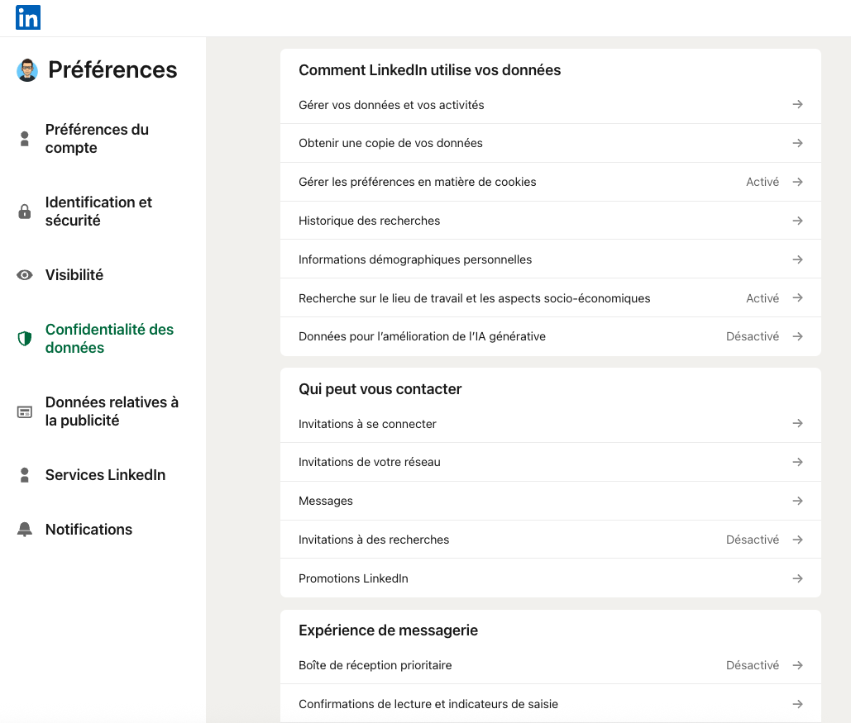Image resolution: width=851 pixels, height=723 pixels.
Task: Change the Données pour l'amélioration de l'IA générative setting
Action: (422, 336)
